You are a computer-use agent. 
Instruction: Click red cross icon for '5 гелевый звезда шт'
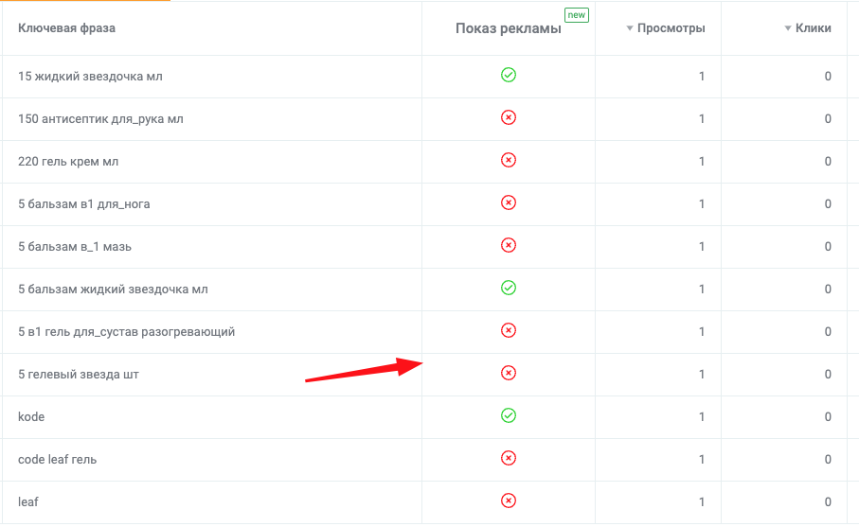pyautogui.click(x=509, y=373)
